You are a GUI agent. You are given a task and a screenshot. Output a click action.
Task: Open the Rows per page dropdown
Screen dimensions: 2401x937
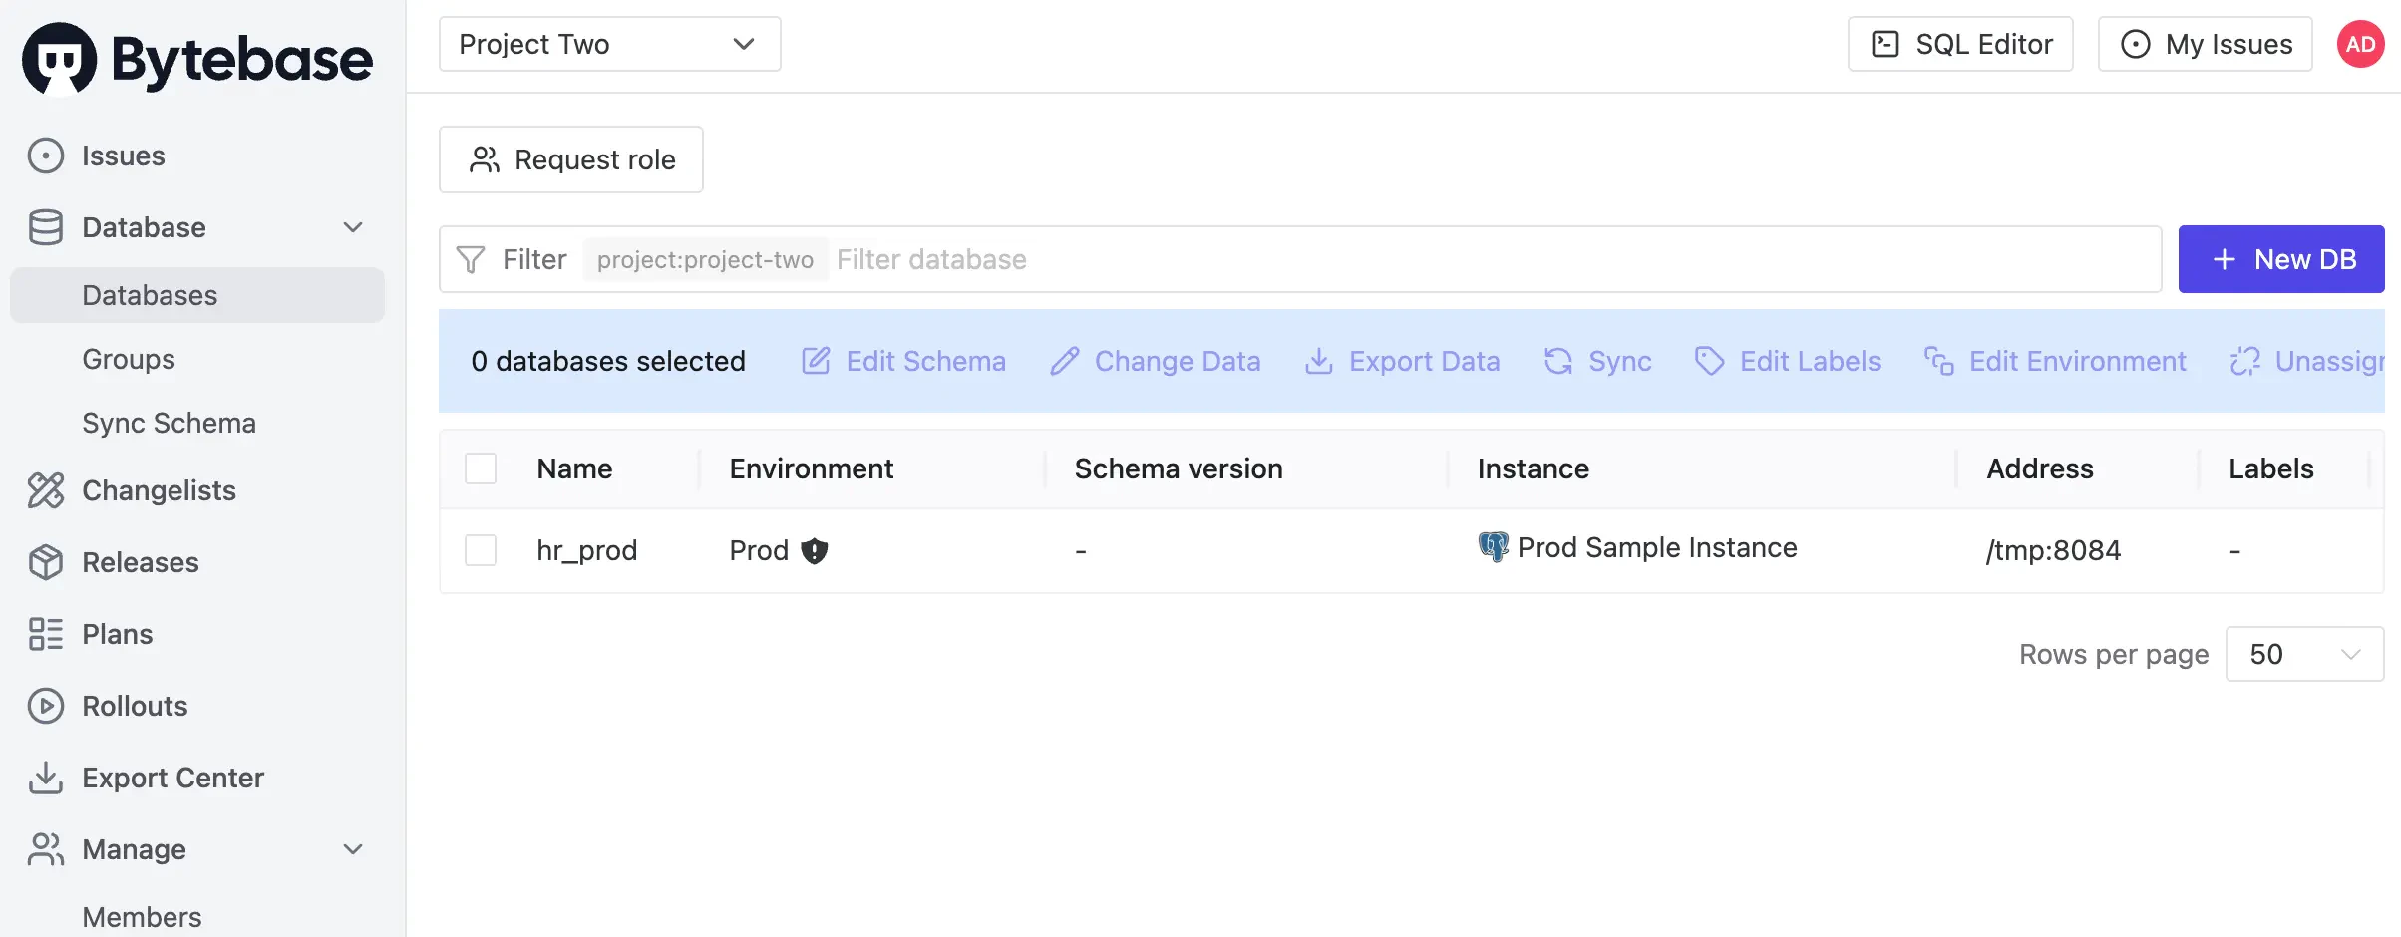[2304, 654]
